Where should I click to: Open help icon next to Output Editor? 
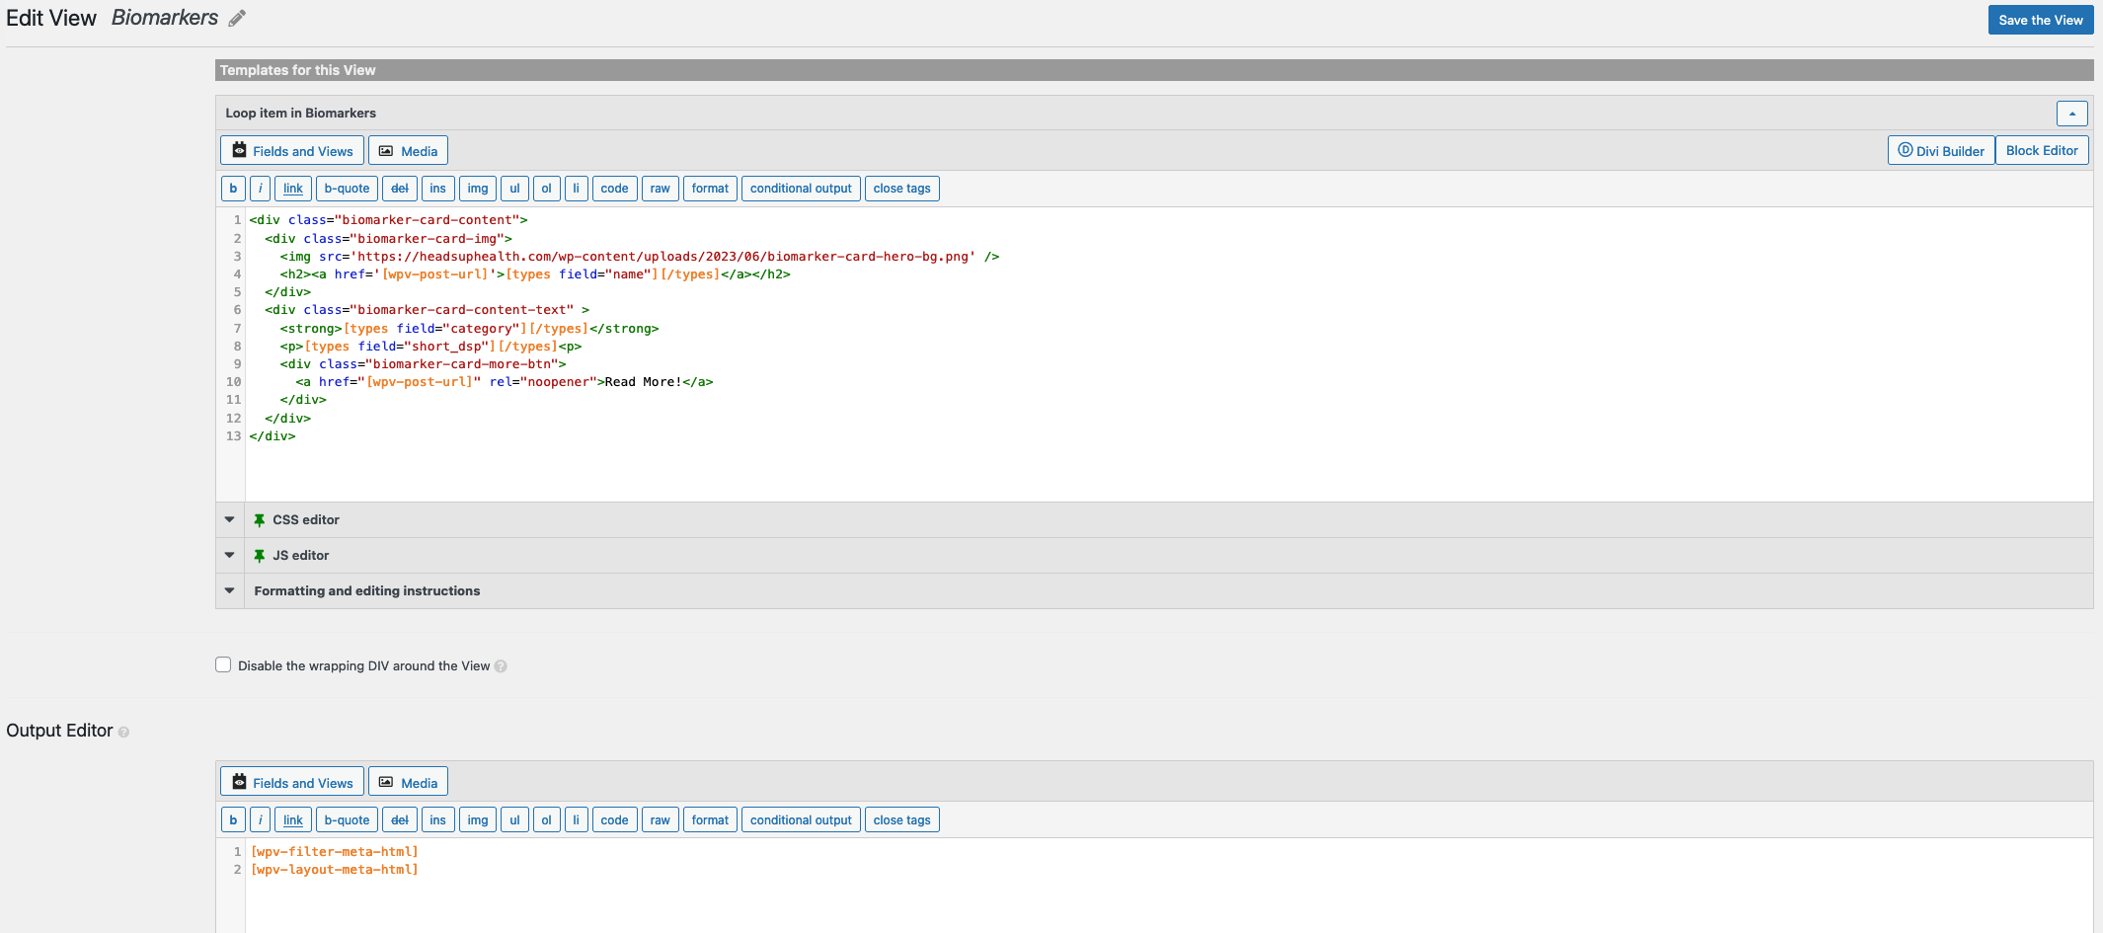pos(123,733)
